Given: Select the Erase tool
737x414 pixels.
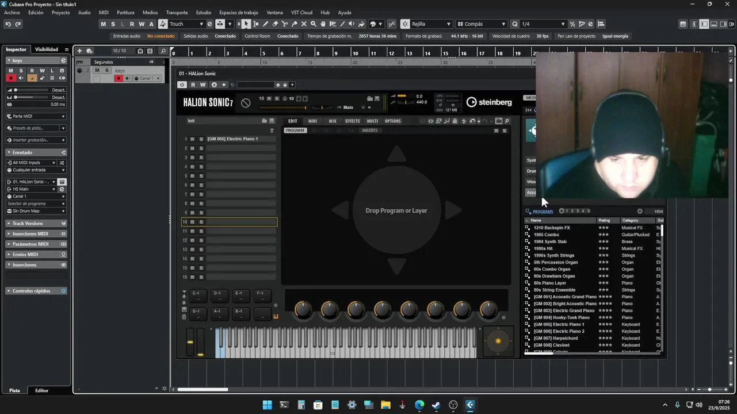Looking at the screenshot, I should click(x=275, y=24).
